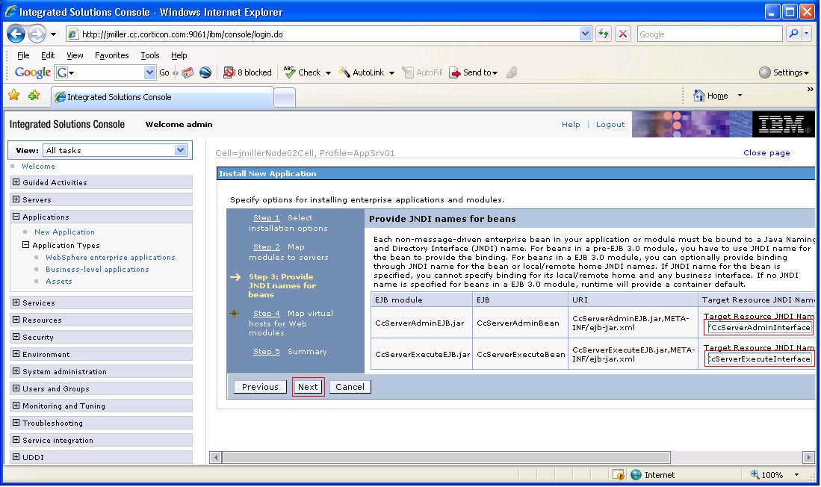Run spell Check from the Google toolbar
Screen dimensions: 821x487
coord(303,72)
